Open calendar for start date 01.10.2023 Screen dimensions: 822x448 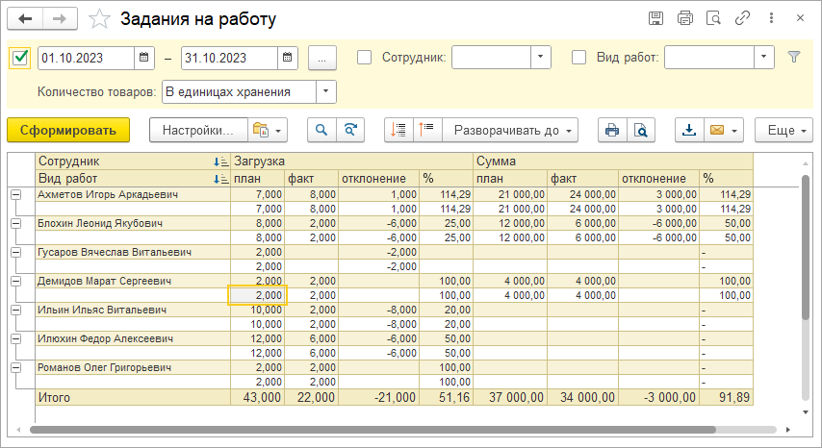[143, 58]
